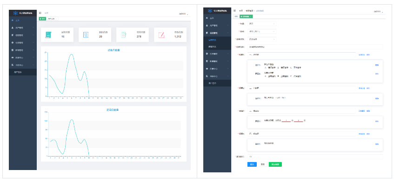Click the home icon in dashboard window sidebar
Viewport: 394px width, 184px height.
pyautogui.click(x=13, y=20)
